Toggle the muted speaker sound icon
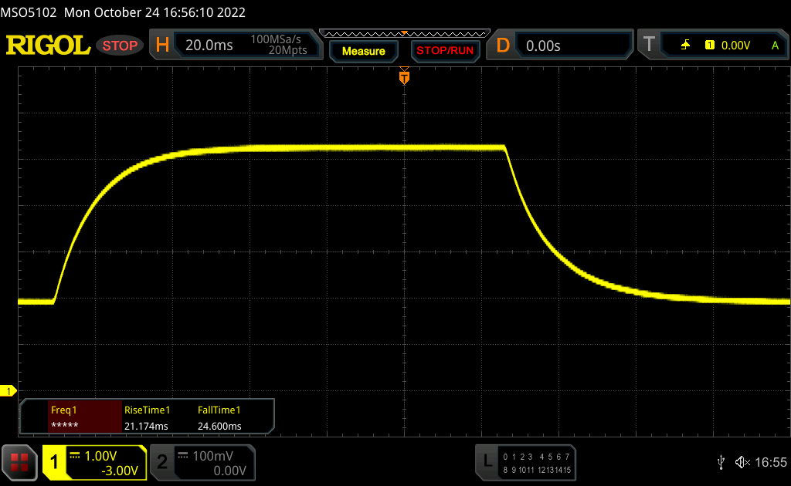This screenshot has height=486, width=791. pyautogui.click(x=742, y=462)
